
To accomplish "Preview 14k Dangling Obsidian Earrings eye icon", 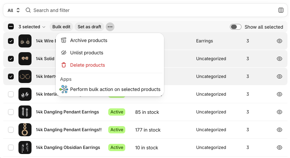I will tap(279, 147).
